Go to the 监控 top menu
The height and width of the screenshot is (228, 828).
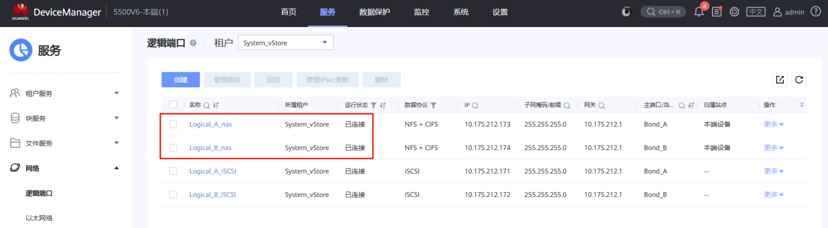coord(421,12)
